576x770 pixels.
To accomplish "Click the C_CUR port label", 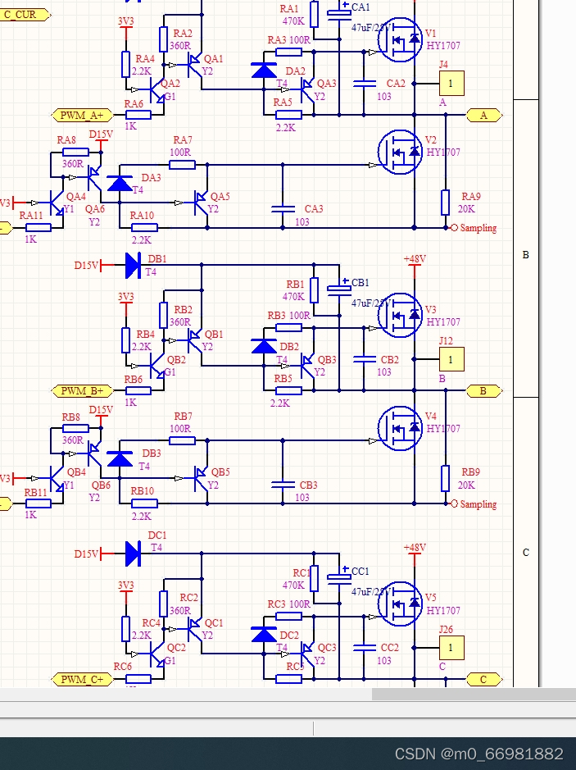I will [25, 15].
